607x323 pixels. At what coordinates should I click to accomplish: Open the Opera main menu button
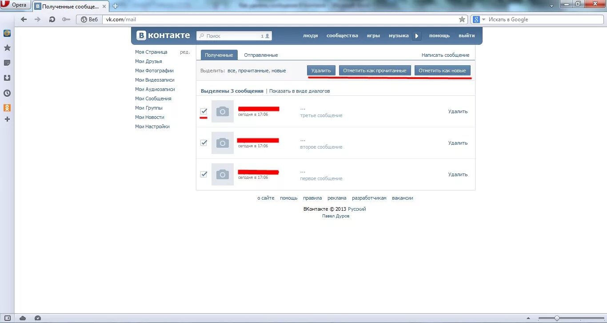(x=16, y=5)
